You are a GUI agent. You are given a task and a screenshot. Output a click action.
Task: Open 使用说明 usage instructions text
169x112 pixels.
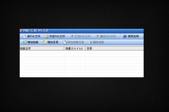[133, 36]
